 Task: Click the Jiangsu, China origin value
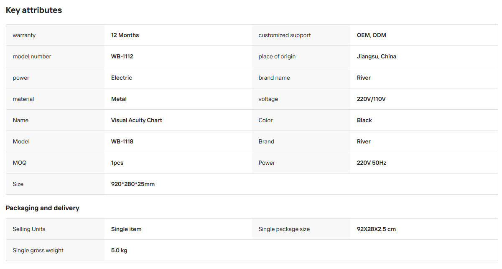377,56
